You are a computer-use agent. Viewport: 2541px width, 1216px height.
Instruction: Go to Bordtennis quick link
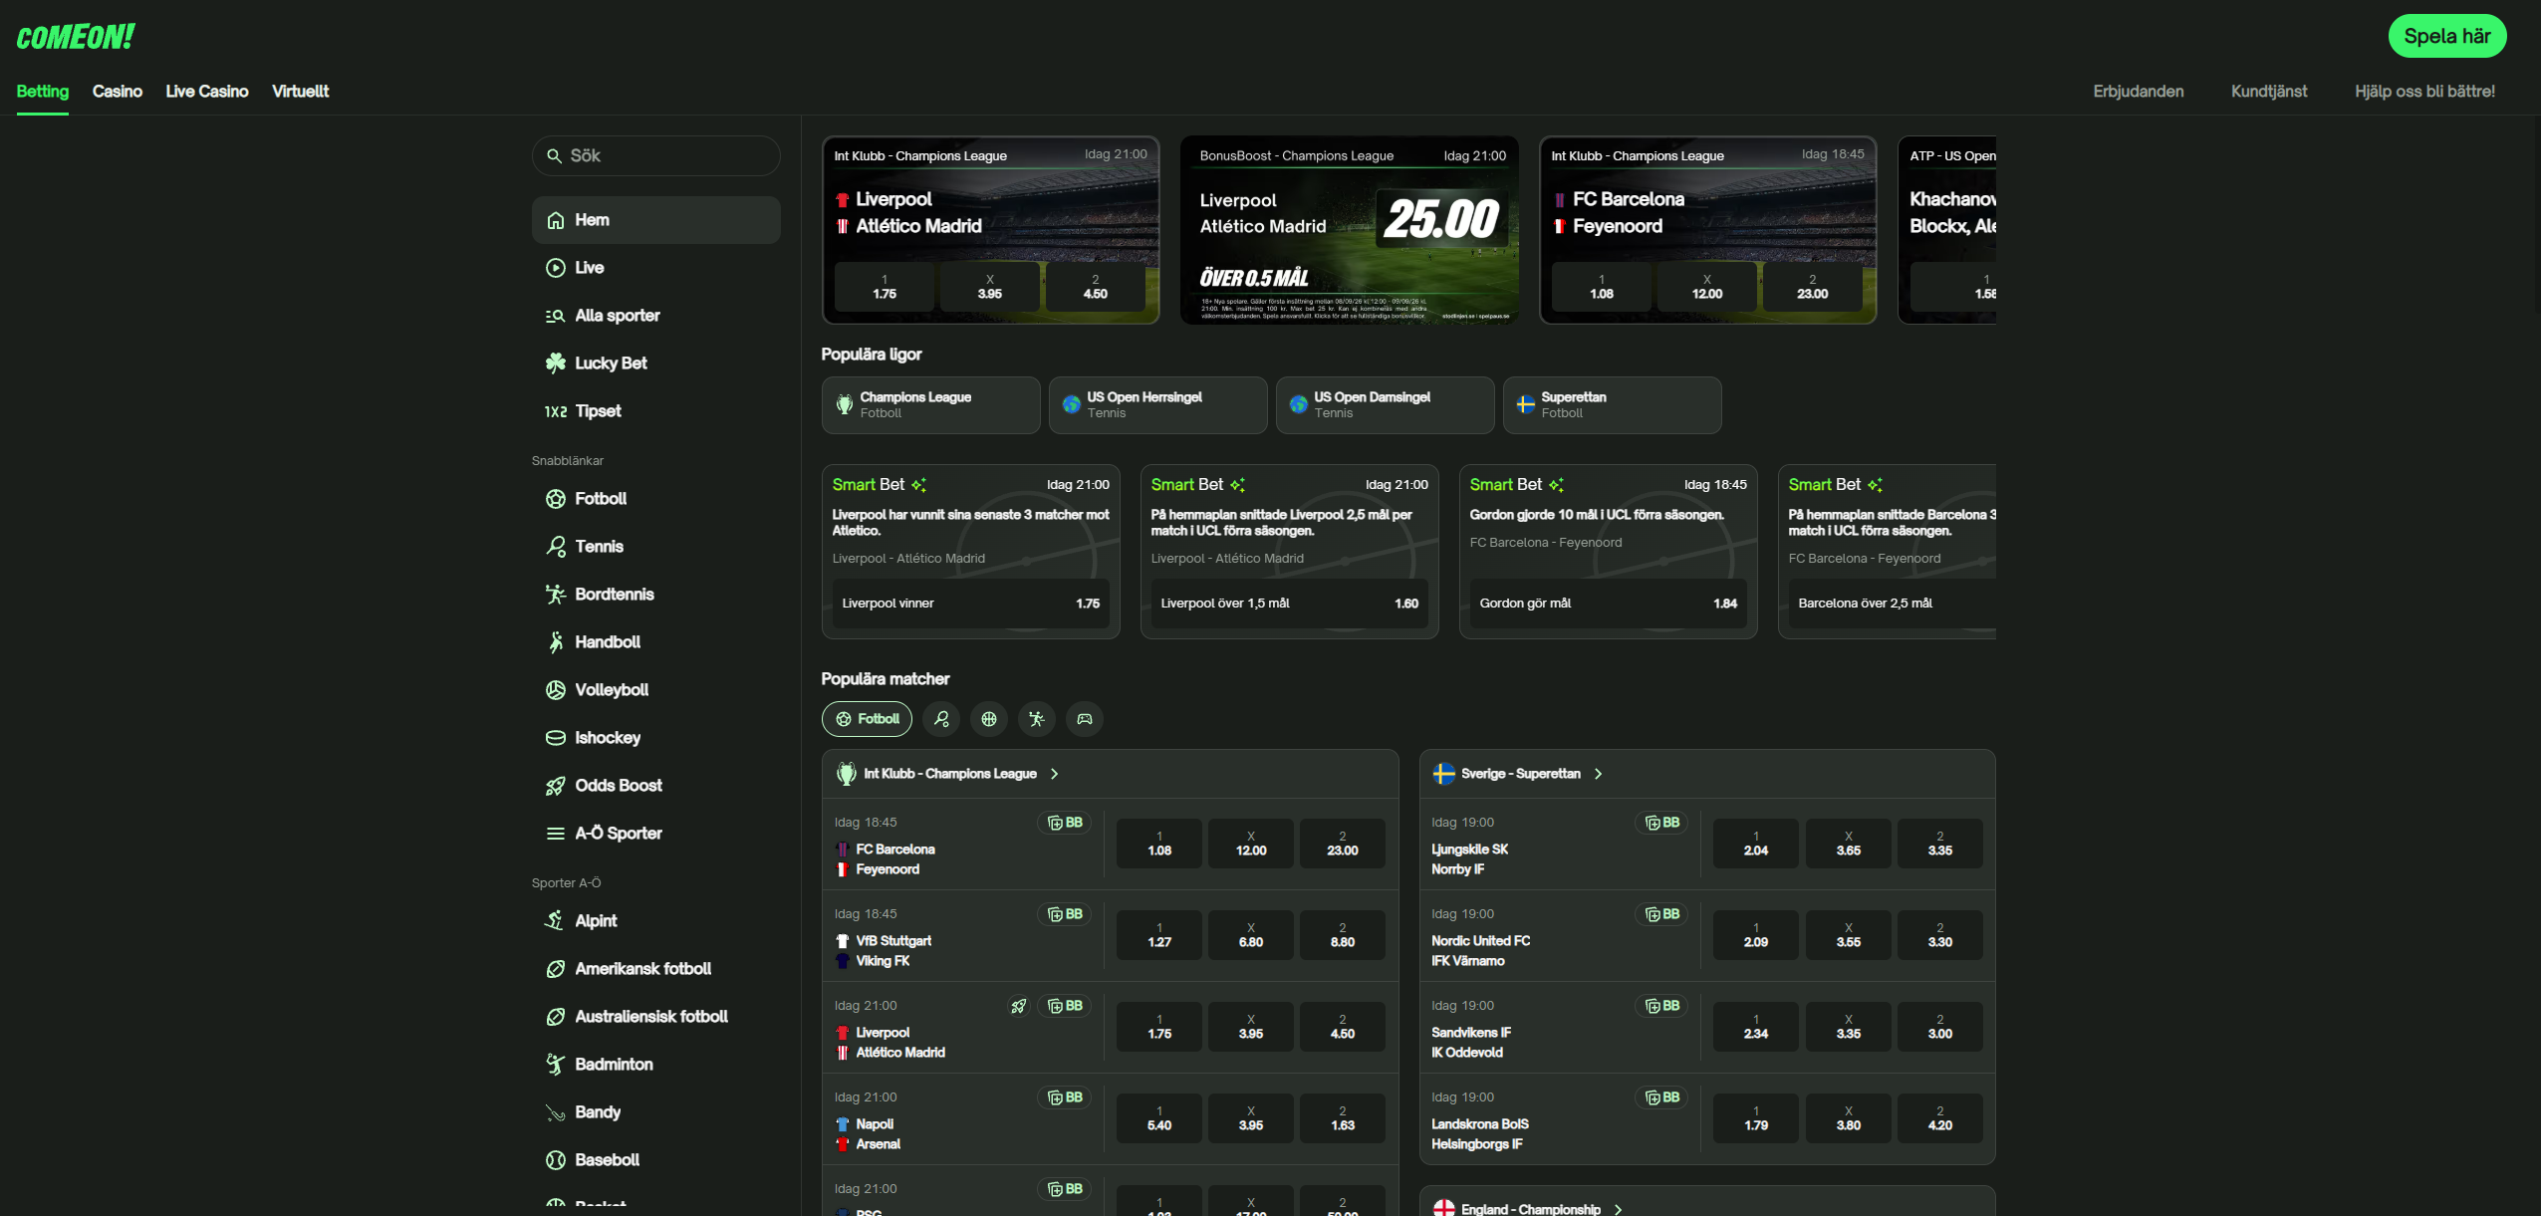click(655, 595)
